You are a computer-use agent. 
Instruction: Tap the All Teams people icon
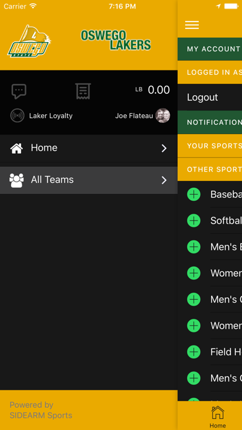(17, 180)
